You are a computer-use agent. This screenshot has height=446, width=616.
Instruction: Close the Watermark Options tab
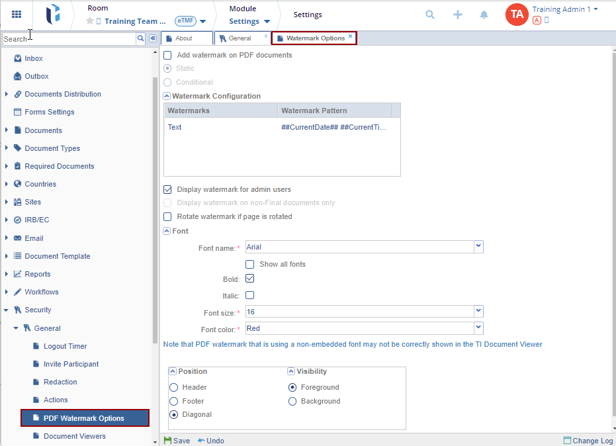point(350,36)
